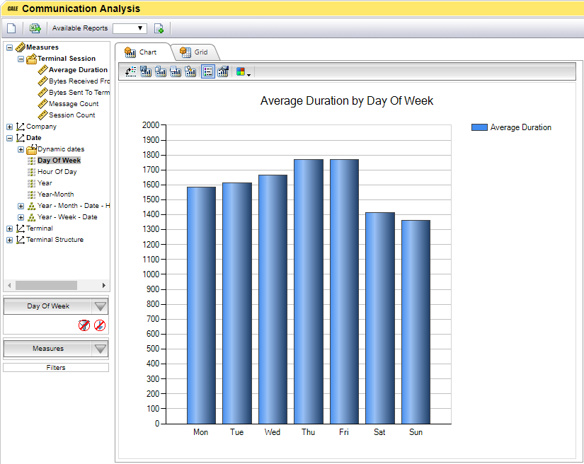Export report to Excel icon
This screenshot has width=584, height=464.
pyautogui.click(x=35, y=28)
